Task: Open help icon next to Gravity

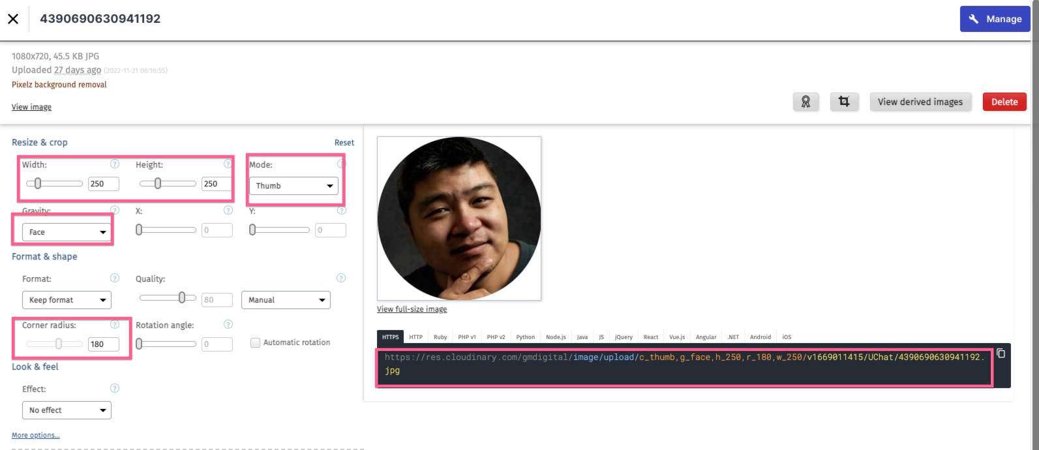Action: [x=115, y=210]
